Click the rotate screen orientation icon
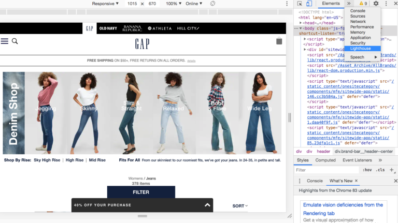The width and height of the screenshot is (398, 223). [x=212, y=4]
